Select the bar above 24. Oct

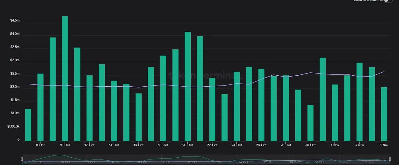[237, 106]
